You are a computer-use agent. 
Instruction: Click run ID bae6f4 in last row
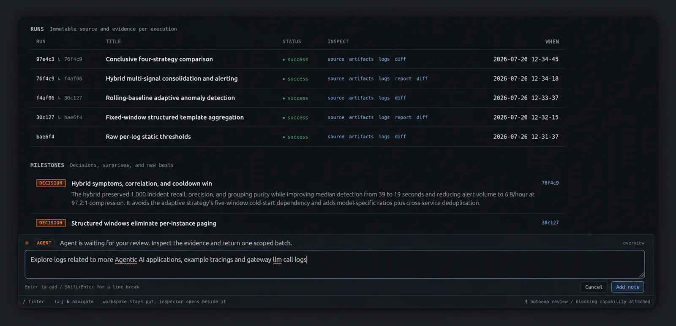tap(45, 137)
